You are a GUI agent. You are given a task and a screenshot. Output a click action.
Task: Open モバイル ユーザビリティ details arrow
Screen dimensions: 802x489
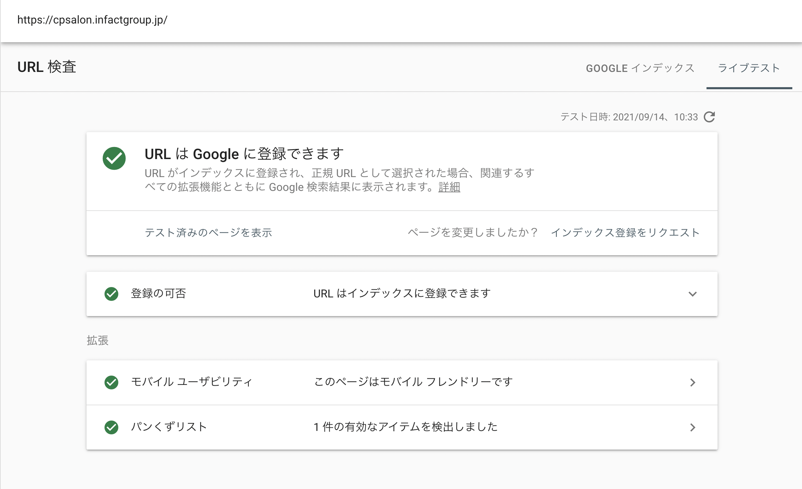tap(693, 382)
